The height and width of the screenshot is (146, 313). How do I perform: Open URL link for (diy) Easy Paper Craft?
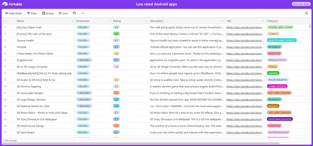pyautogui.click(x=245, y=27)
